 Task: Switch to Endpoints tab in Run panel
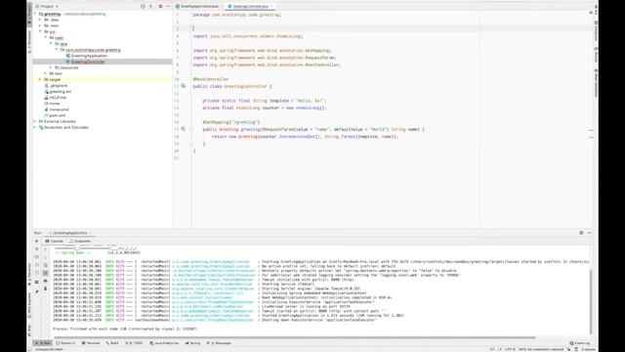point(80,242)
